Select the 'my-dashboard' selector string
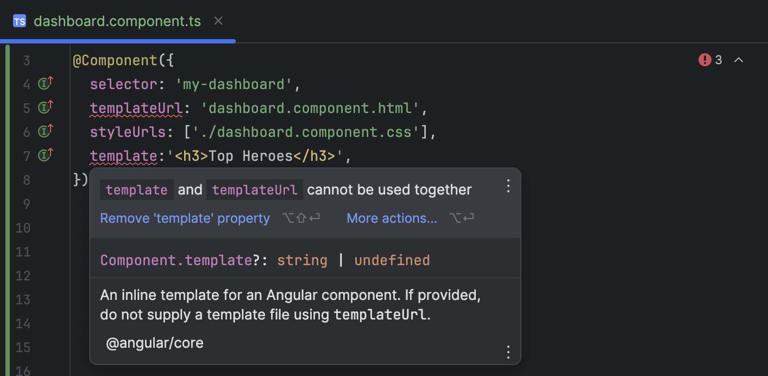The image size is (768, 376). 236,84
